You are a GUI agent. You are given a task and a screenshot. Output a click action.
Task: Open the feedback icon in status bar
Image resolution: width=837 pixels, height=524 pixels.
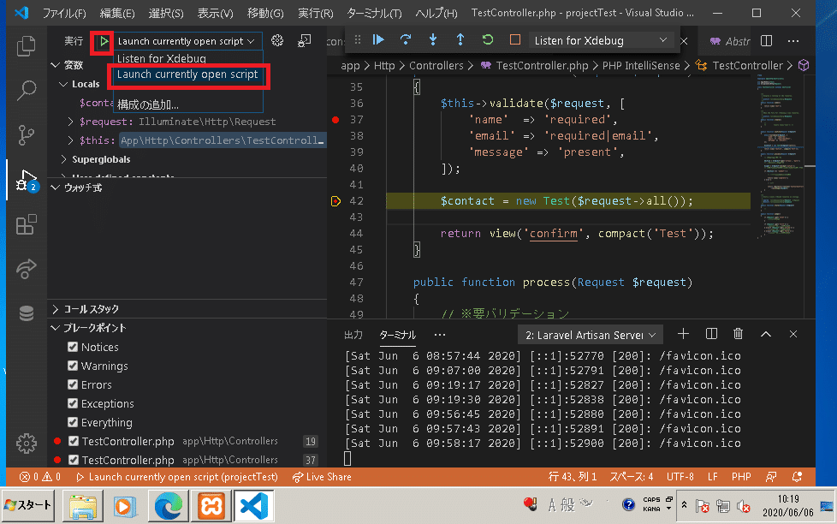(x=771, y=477)
